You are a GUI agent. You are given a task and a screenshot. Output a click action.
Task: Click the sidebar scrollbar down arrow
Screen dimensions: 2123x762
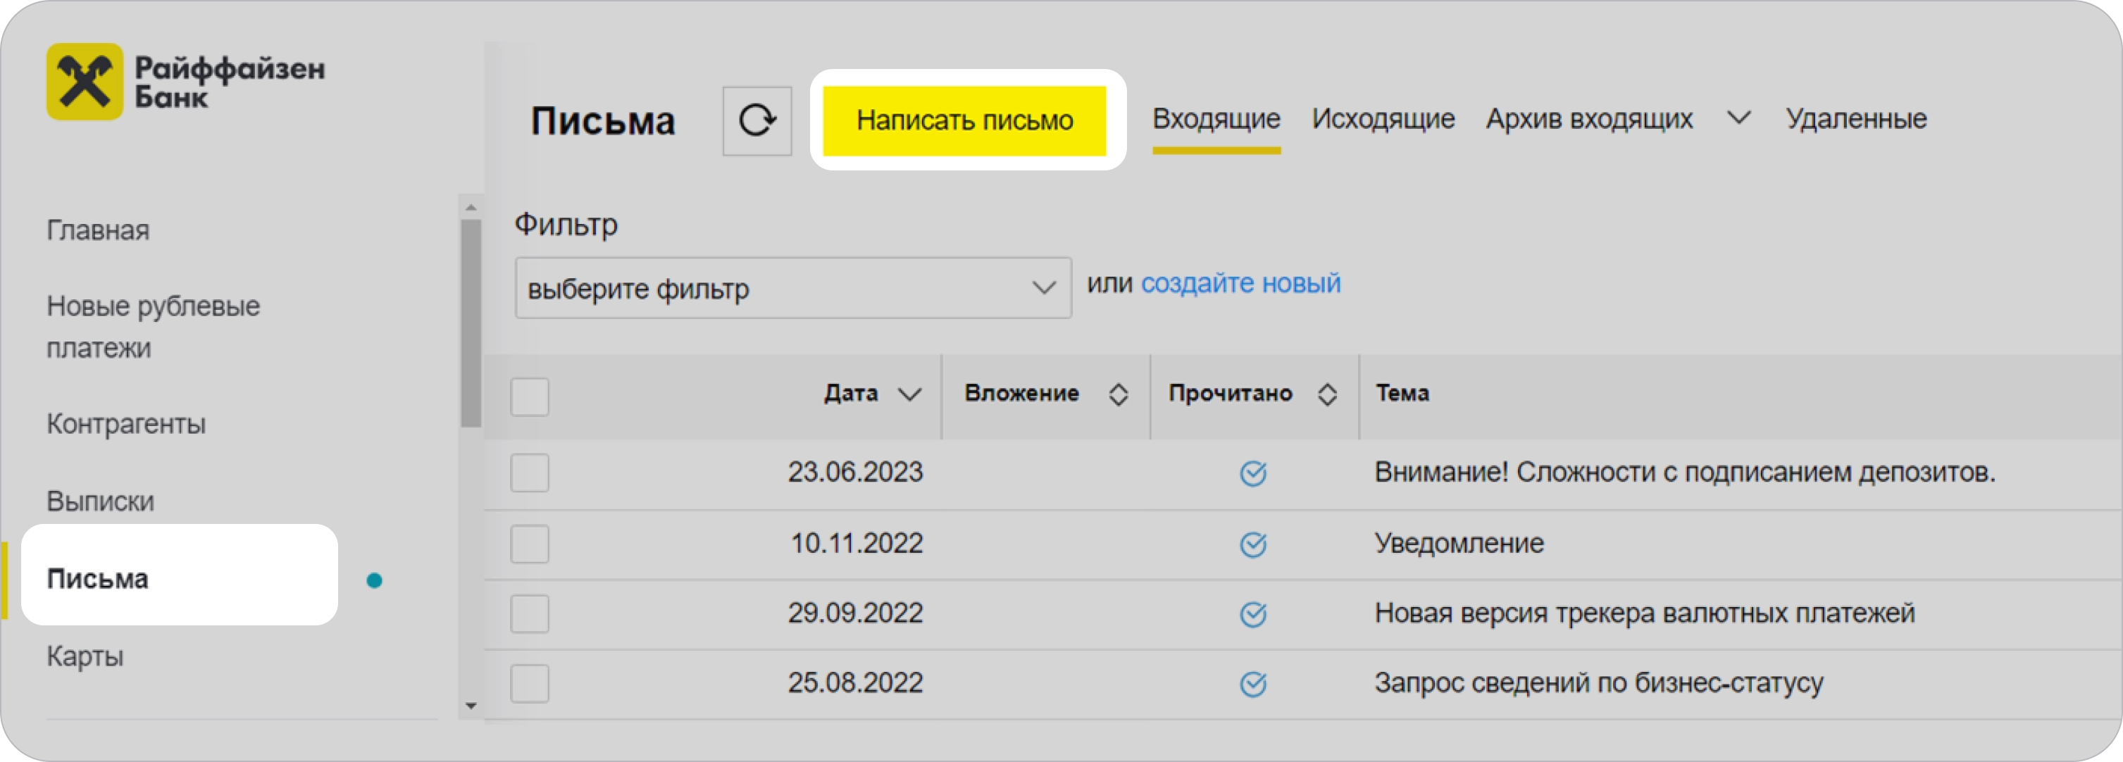pyautogui.click(x=471, y=706)
